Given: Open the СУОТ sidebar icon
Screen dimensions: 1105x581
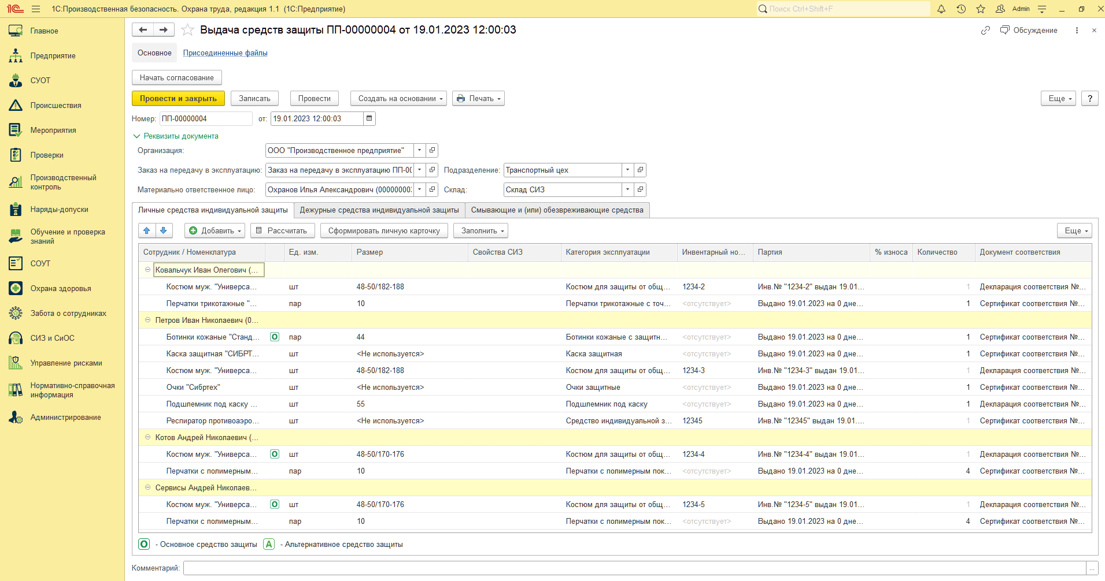Looking at the screenshot, I should [x=16, y=80].
